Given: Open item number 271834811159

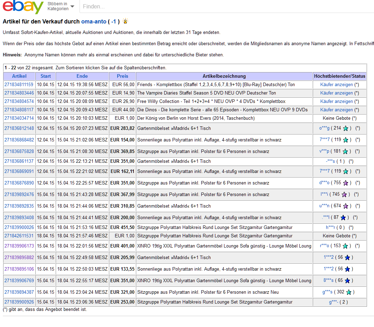Looking at the screenshot, I should 19,85.
